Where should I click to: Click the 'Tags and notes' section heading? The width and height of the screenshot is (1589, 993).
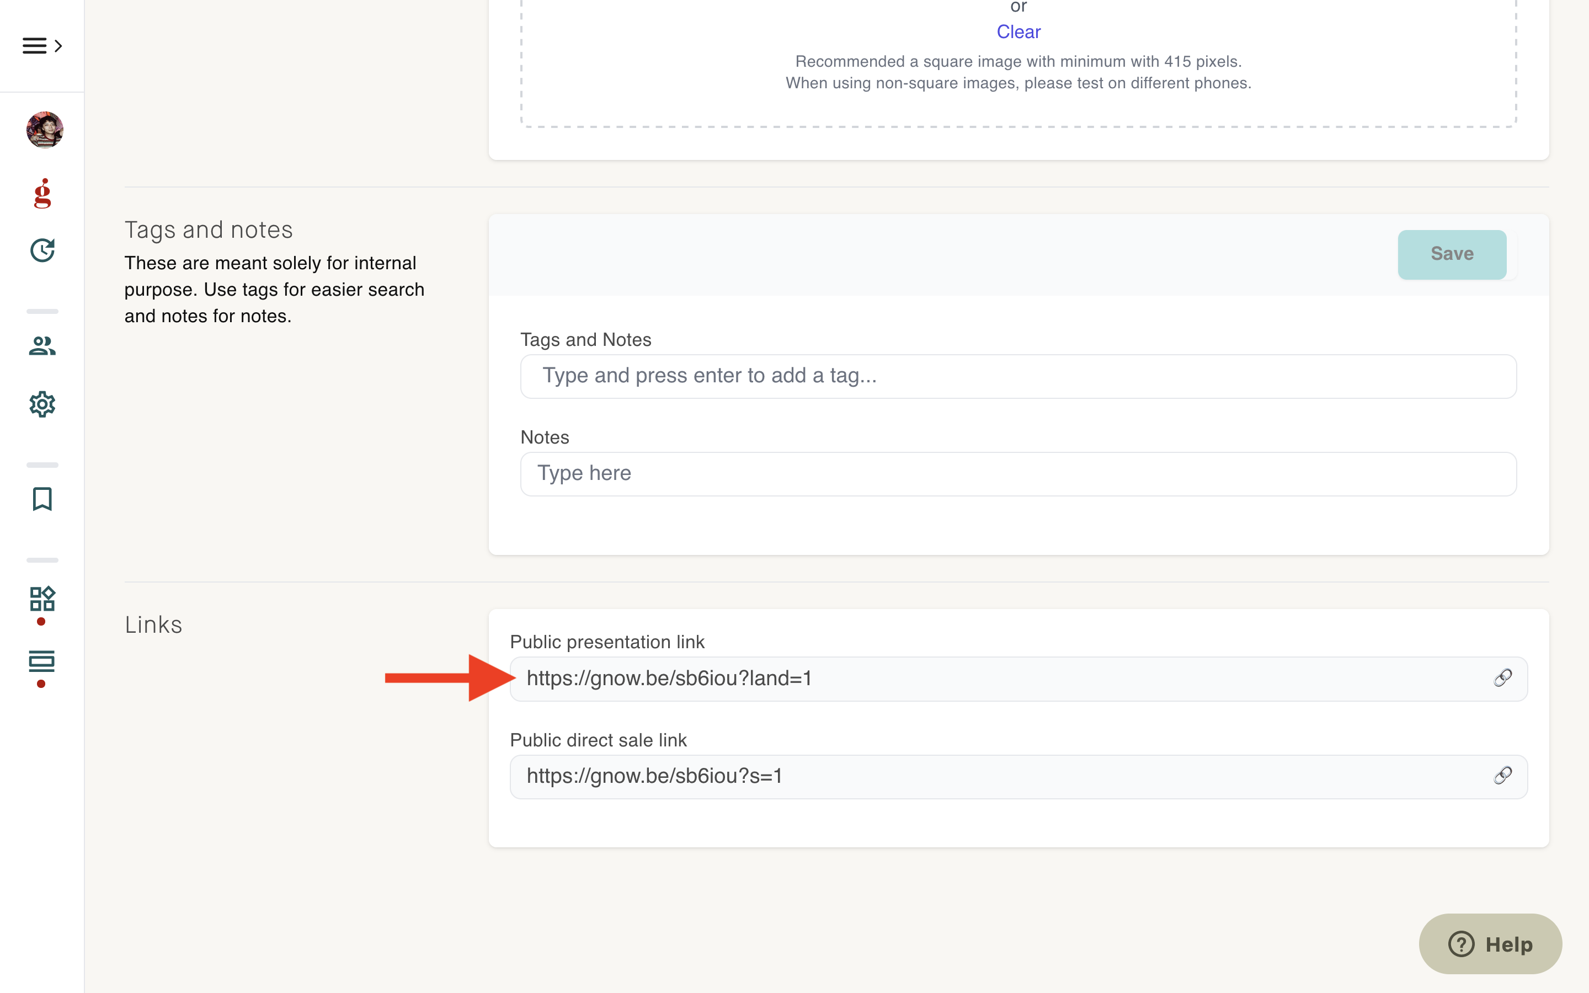(x=209, y=230)
